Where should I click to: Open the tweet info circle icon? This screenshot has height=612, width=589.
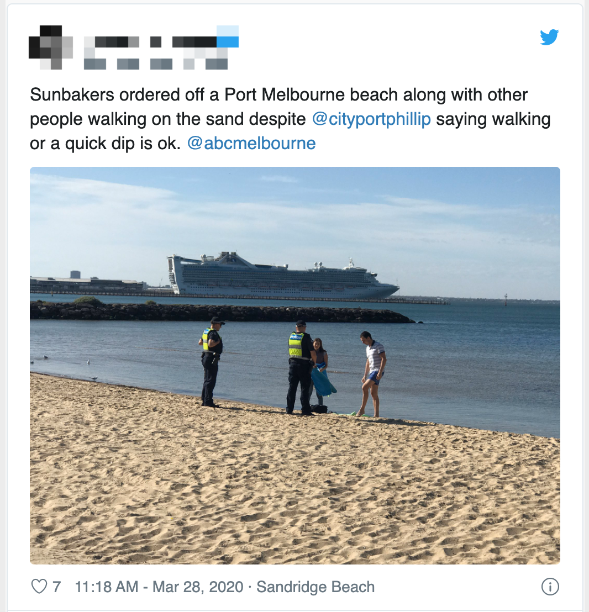550,587
